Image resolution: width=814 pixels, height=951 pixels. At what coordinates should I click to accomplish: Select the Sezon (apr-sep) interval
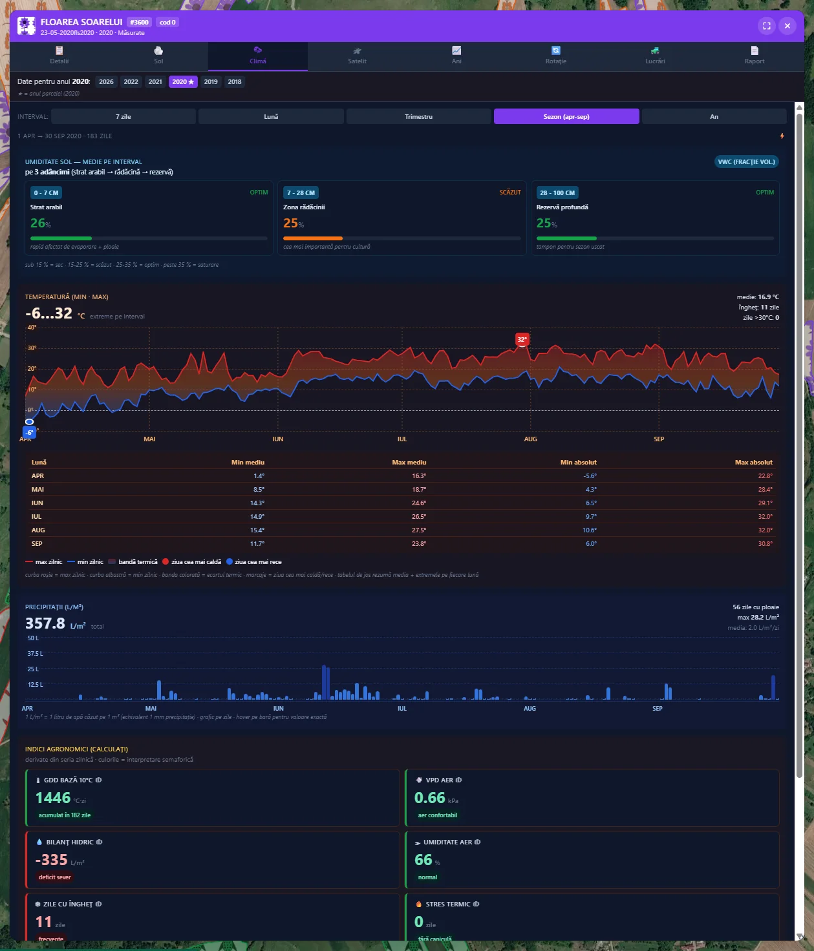click(566, 116)
